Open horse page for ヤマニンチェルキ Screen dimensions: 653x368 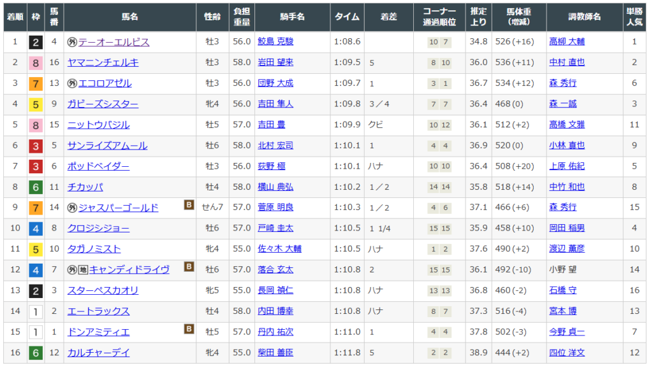tap(103, 62)
